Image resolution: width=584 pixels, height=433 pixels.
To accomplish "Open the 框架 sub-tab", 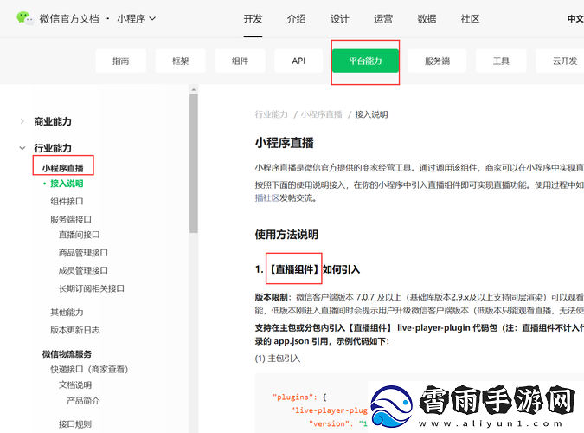I will pos(180,61).
